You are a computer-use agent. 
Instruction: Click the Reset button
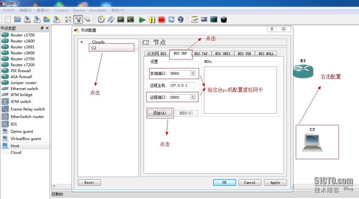(89, 183)
